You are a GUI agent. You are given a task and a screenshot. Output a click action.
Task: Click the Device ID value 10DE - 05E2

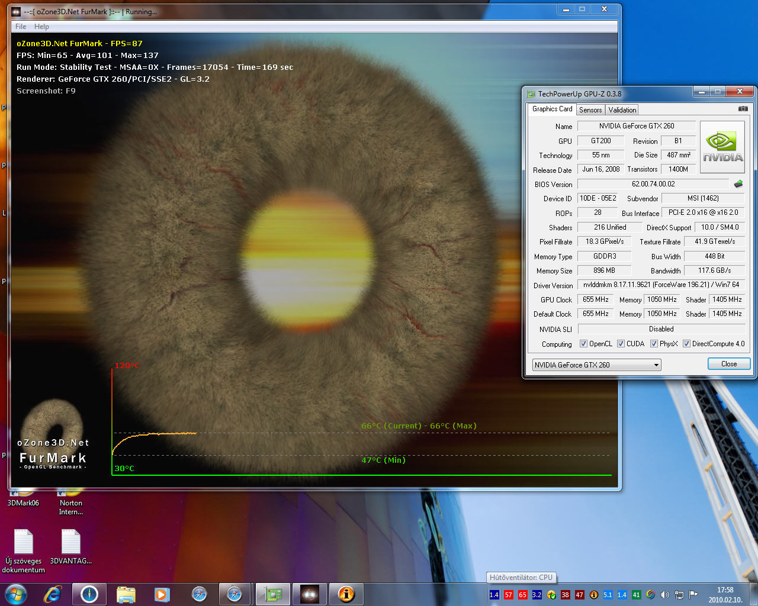point(598,198)
